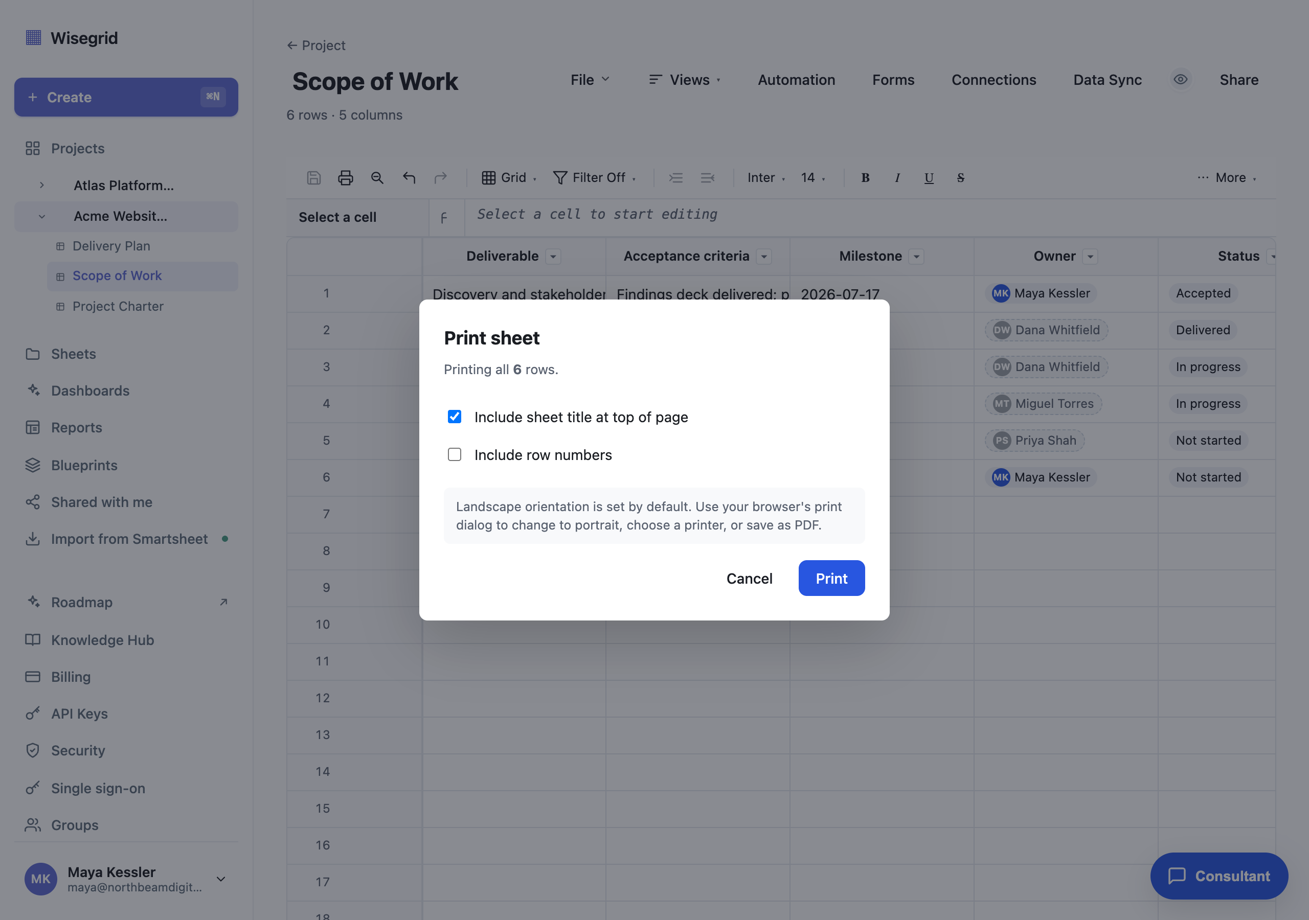1309x920 pixels.
Task: Toggle Underline formatting
Action: [929, 178]
